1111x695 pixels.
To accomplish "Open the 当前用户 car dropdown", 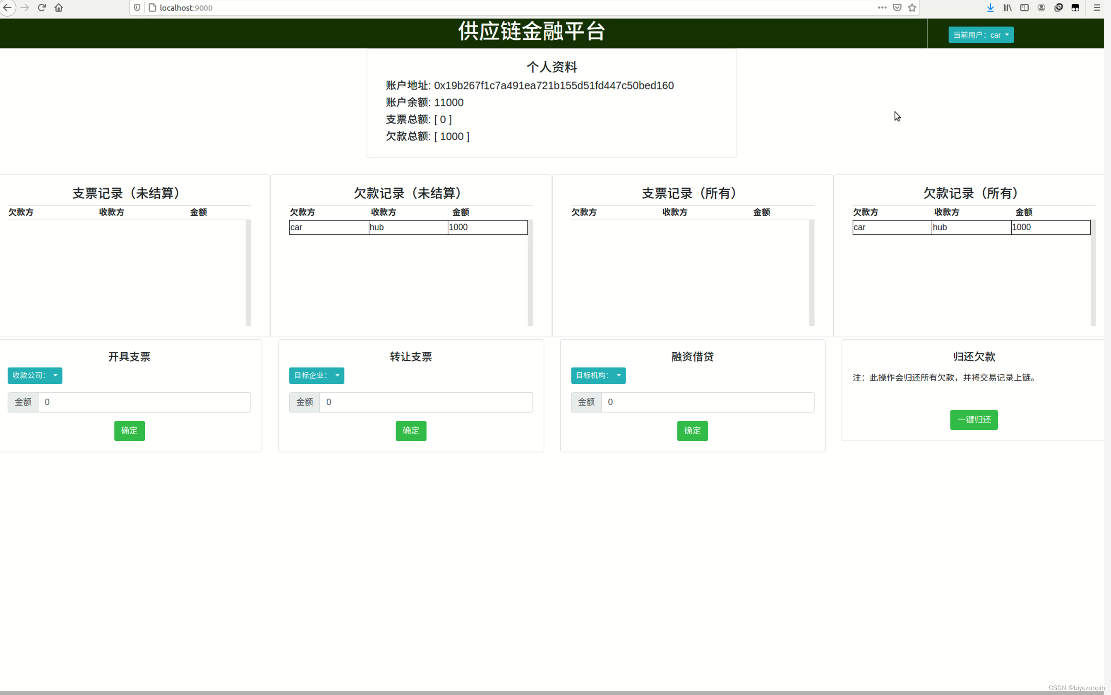I will 981,34.
